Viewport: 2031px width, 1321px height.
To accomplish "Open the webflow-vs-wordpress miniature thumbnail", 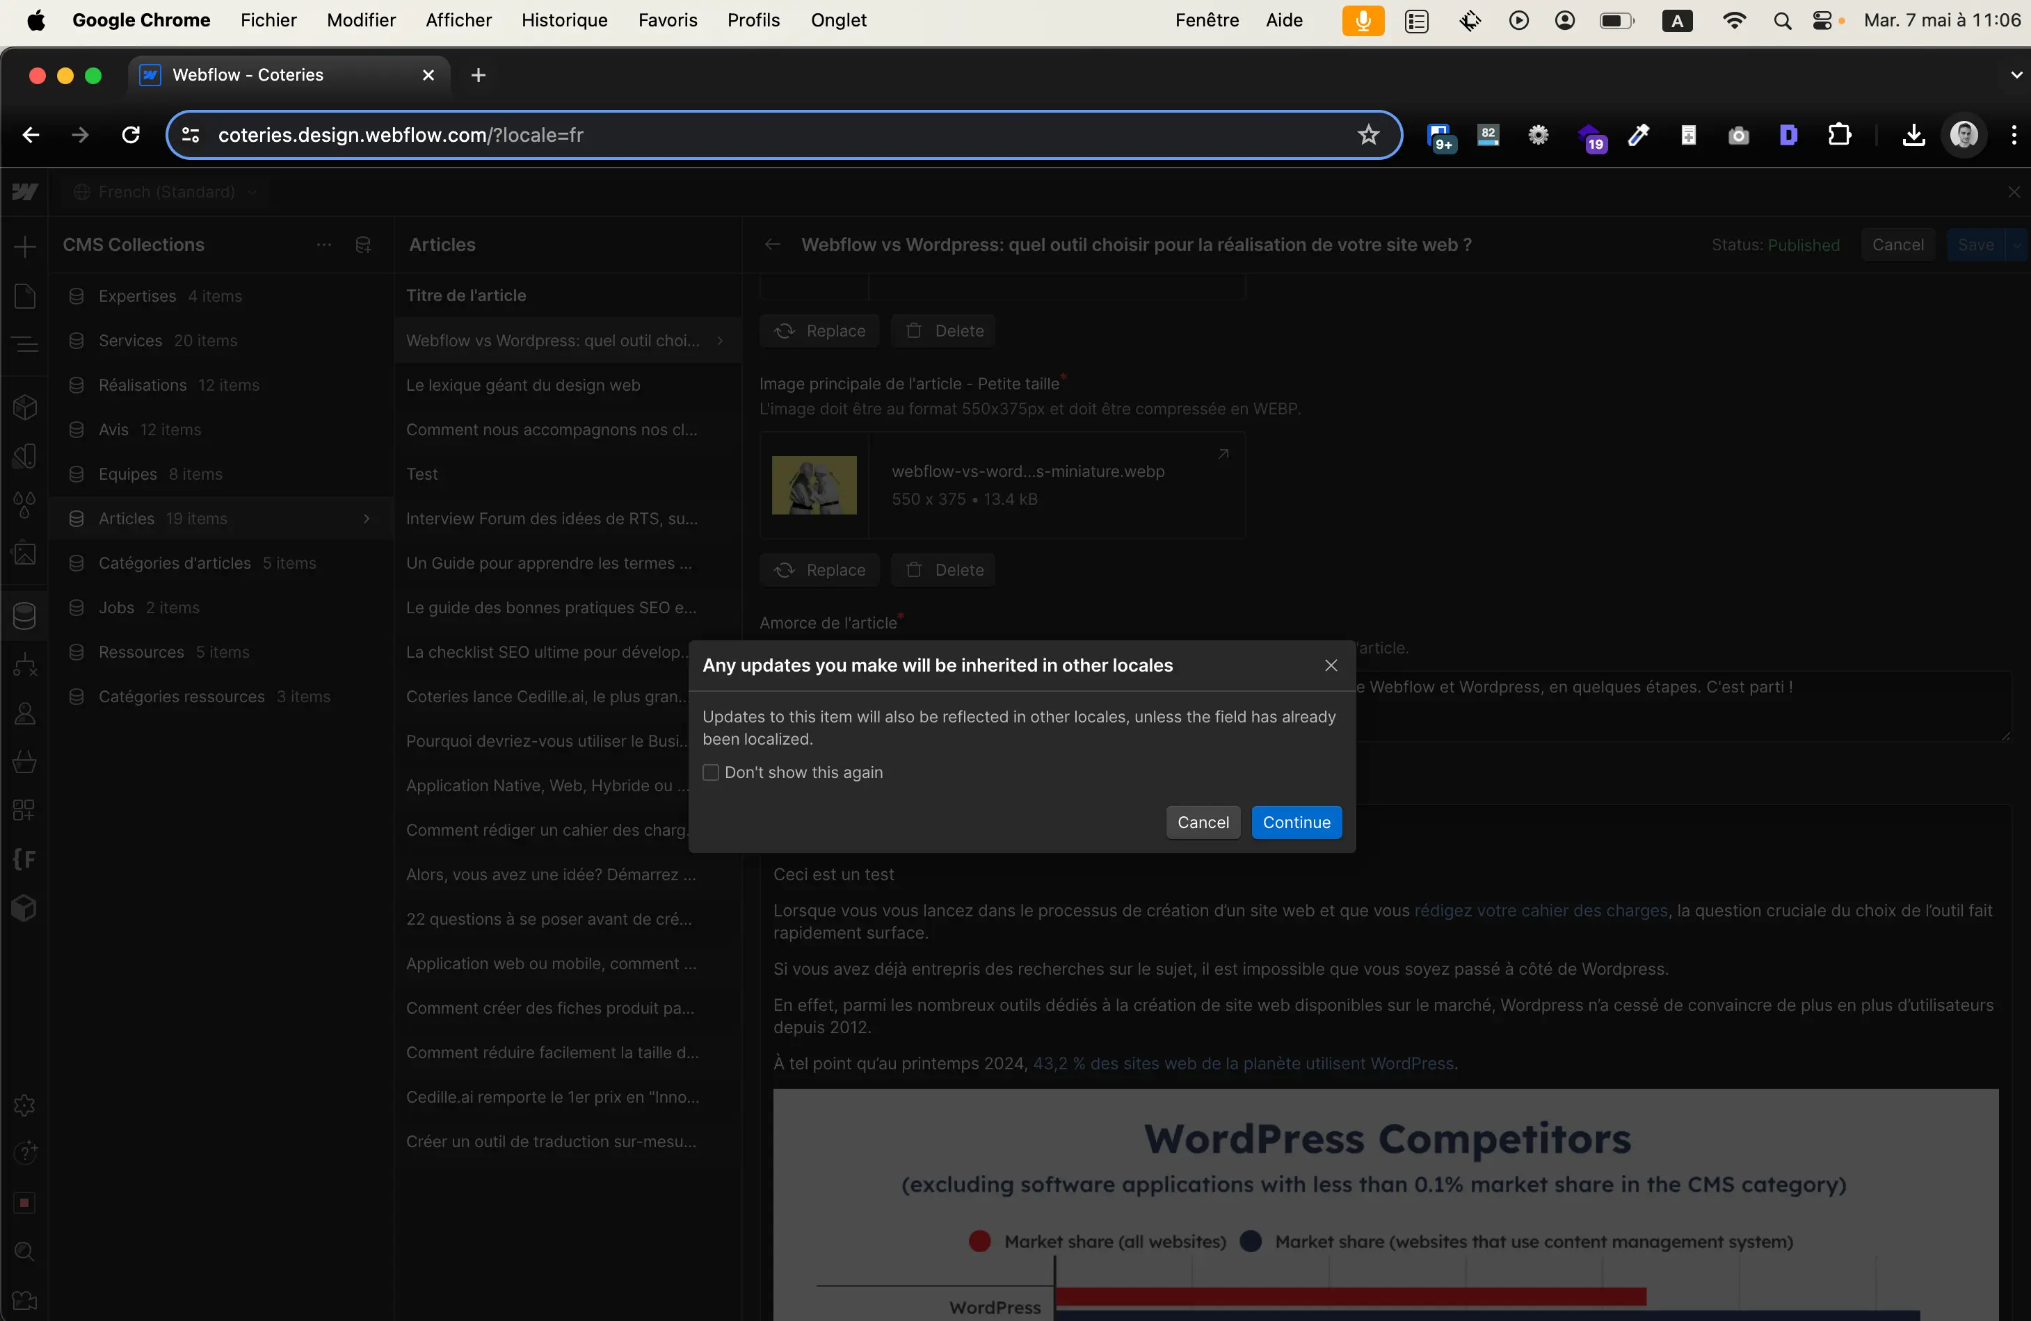I will 814,485.
